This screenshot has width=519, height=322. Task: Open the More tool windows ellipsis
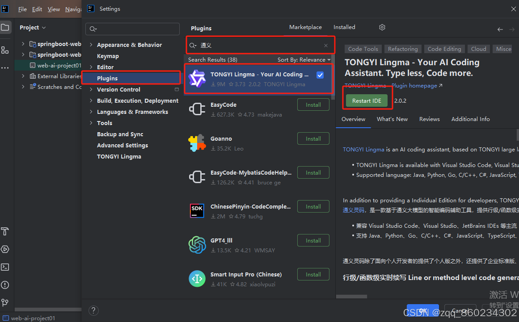click(5, 68)
